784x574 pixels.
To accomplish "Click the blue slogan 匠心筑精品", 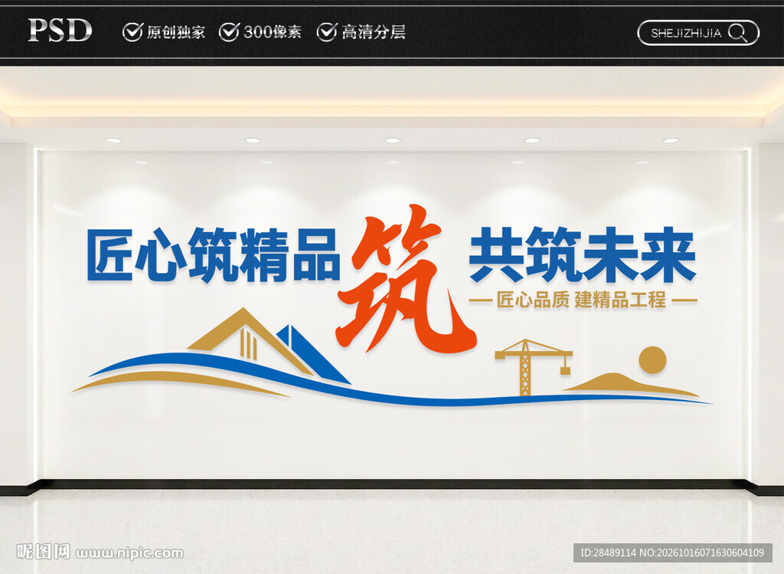I will coord(214,254).
